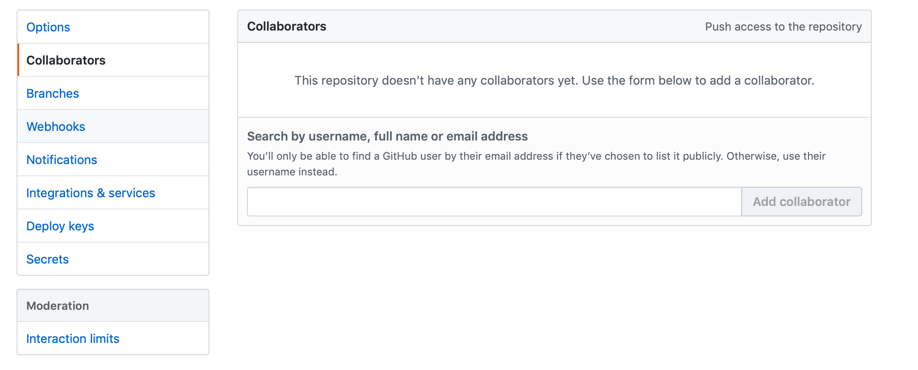This screenshot has height=370, width=918.
Task: Click the no collaborators yet message
Action: (x=554, y=80)
